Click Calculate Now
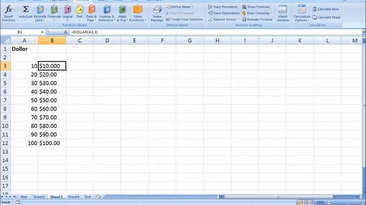This screenshot has height=205, width=366. click(x=325, y=9)
